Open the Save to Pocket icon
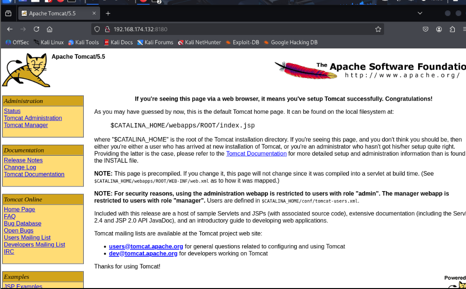 [425, 29]
